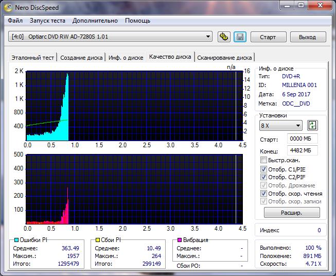Open the Дополнительно menu
The width and height of the screenshot is (336, 276).
(x=95, y=21)
